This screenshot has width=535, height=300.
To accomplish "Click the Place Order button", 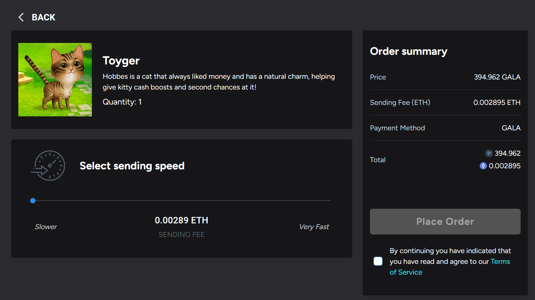I will pyautogui.click(x=445, y=222).
